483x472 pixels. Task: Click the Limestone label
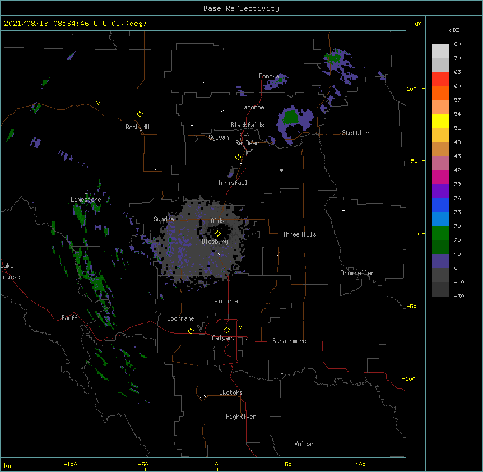coord(86,200)
